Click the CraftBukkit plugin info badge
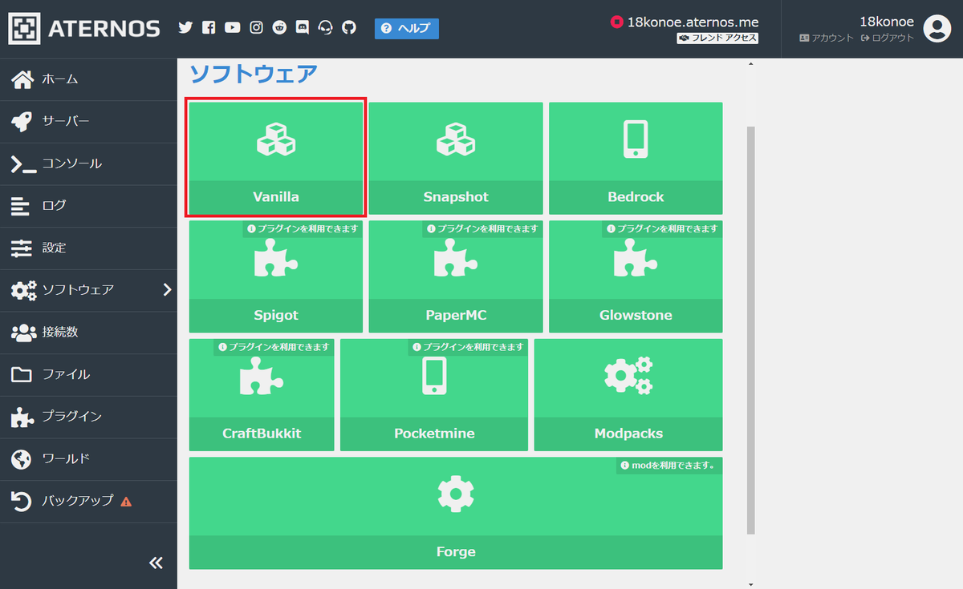The image size is (963, 589). coord(274,347)
